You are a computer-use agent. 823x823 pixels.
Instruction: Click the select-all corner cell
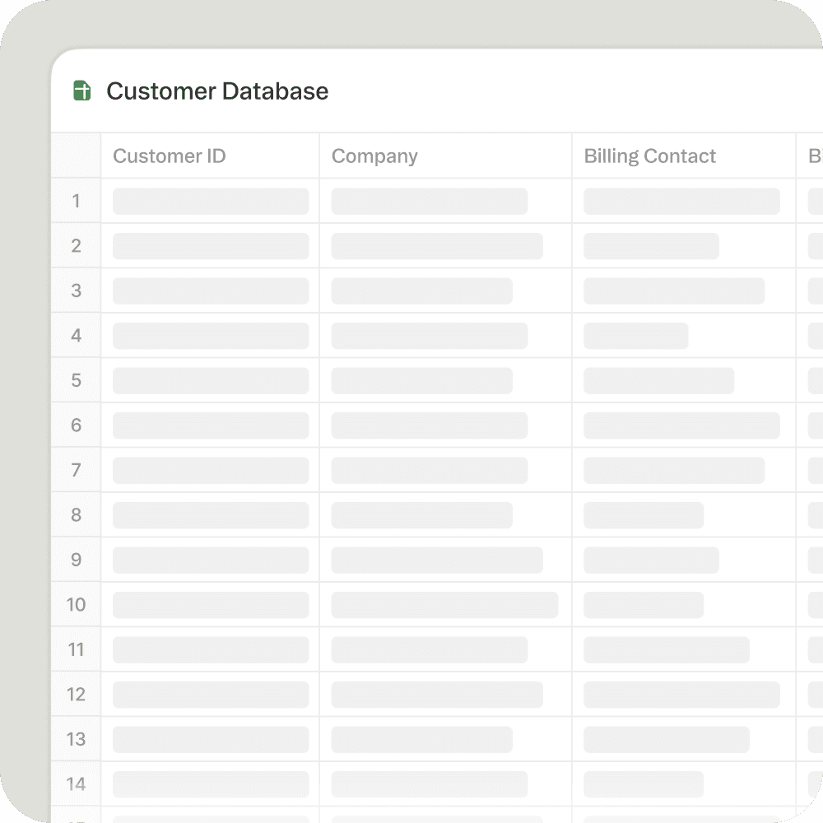tap(76, 156)
